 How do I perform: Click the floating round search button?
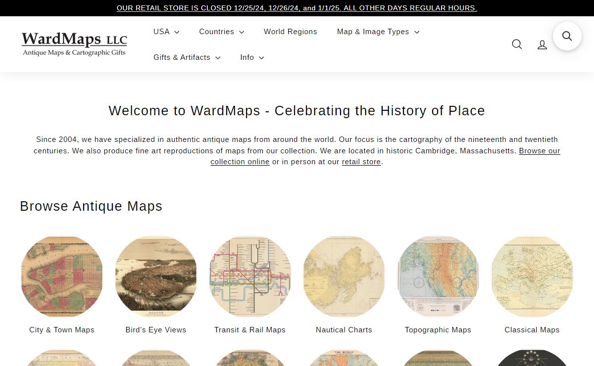(x=567, y=36)
